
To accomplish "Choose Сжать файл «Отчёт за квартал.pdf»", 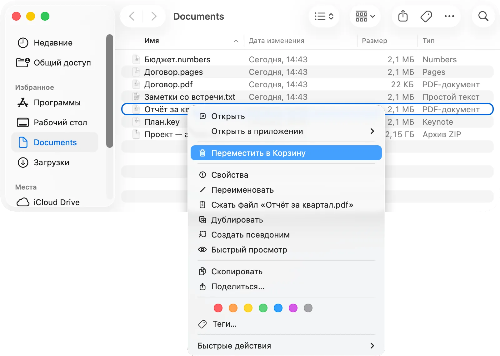I will point(286,205).
